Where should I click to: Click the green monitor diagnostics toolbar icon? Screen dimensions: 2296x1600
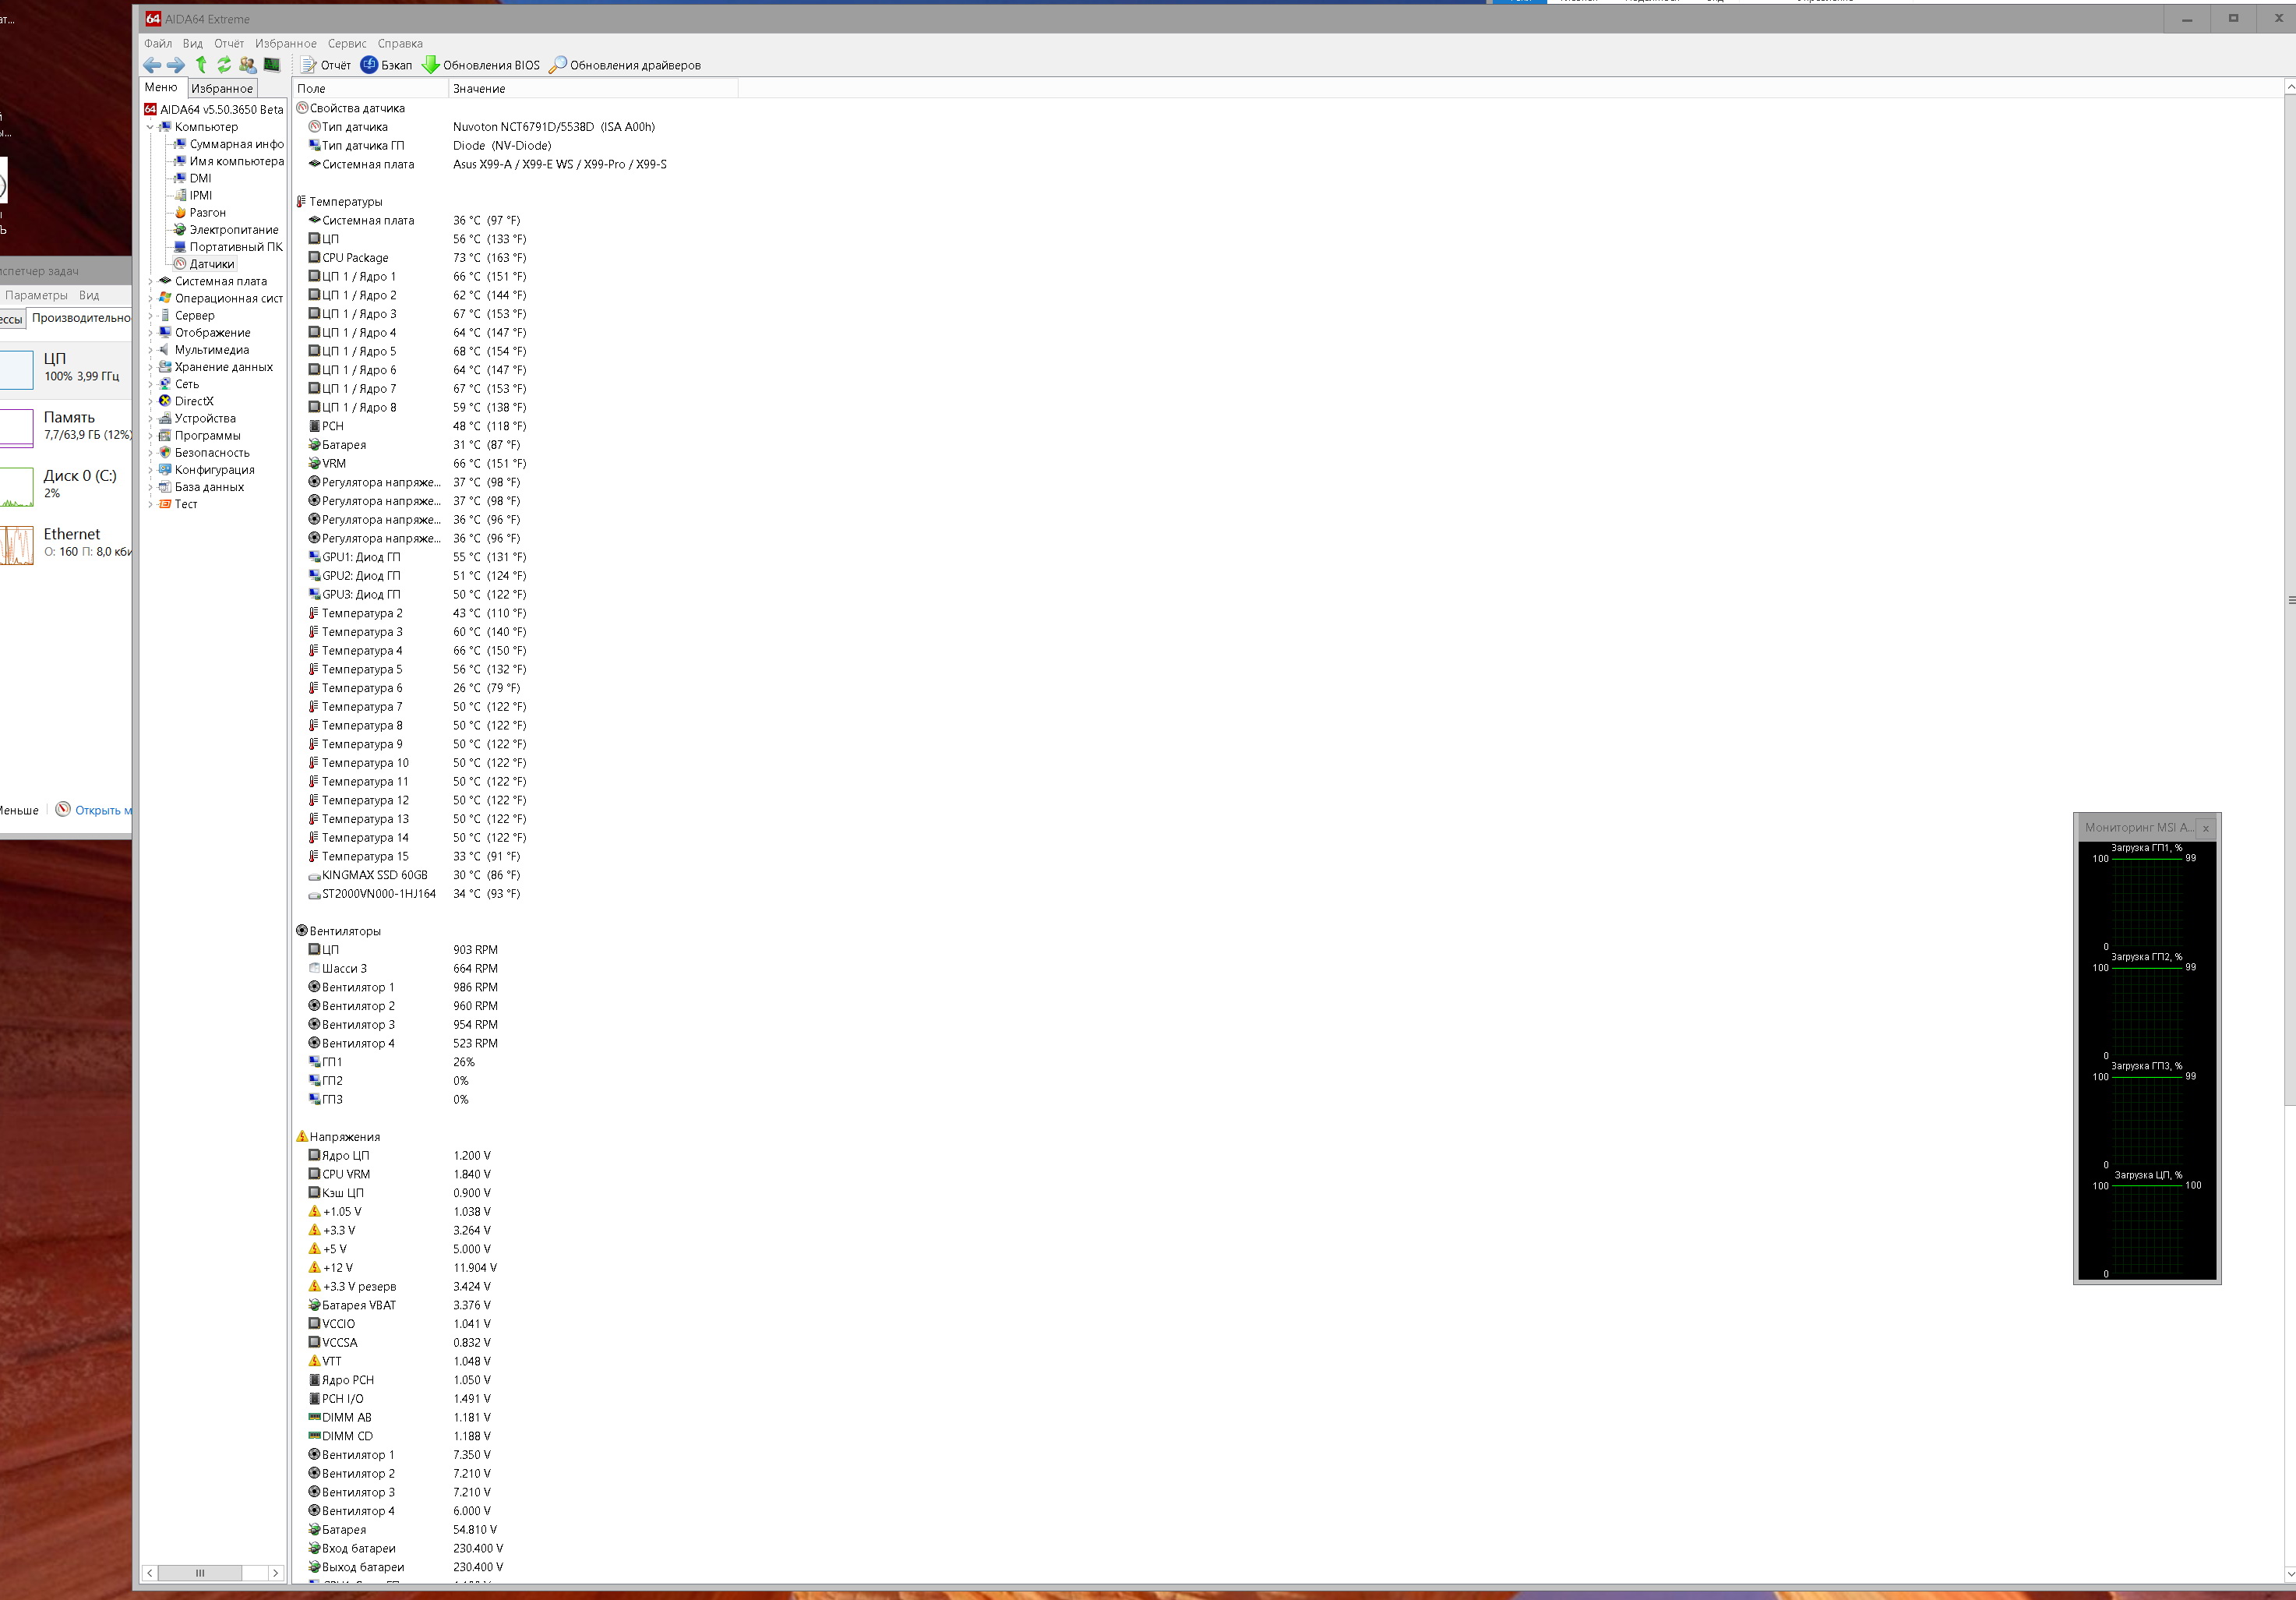coord(272,65)
